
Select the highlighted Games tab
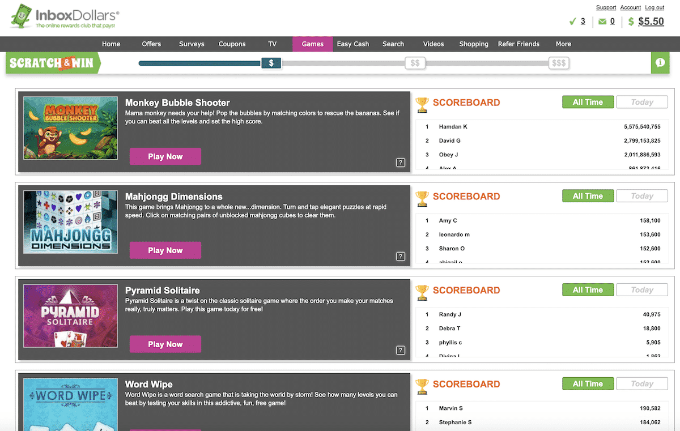[x=313, y=44]
